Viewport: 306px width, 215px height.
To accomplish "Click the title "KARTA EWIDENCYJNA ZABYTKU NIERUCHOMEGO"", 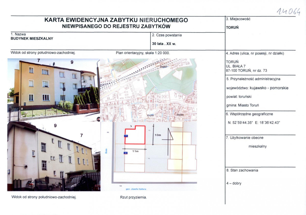I will [x=116, y=20].
